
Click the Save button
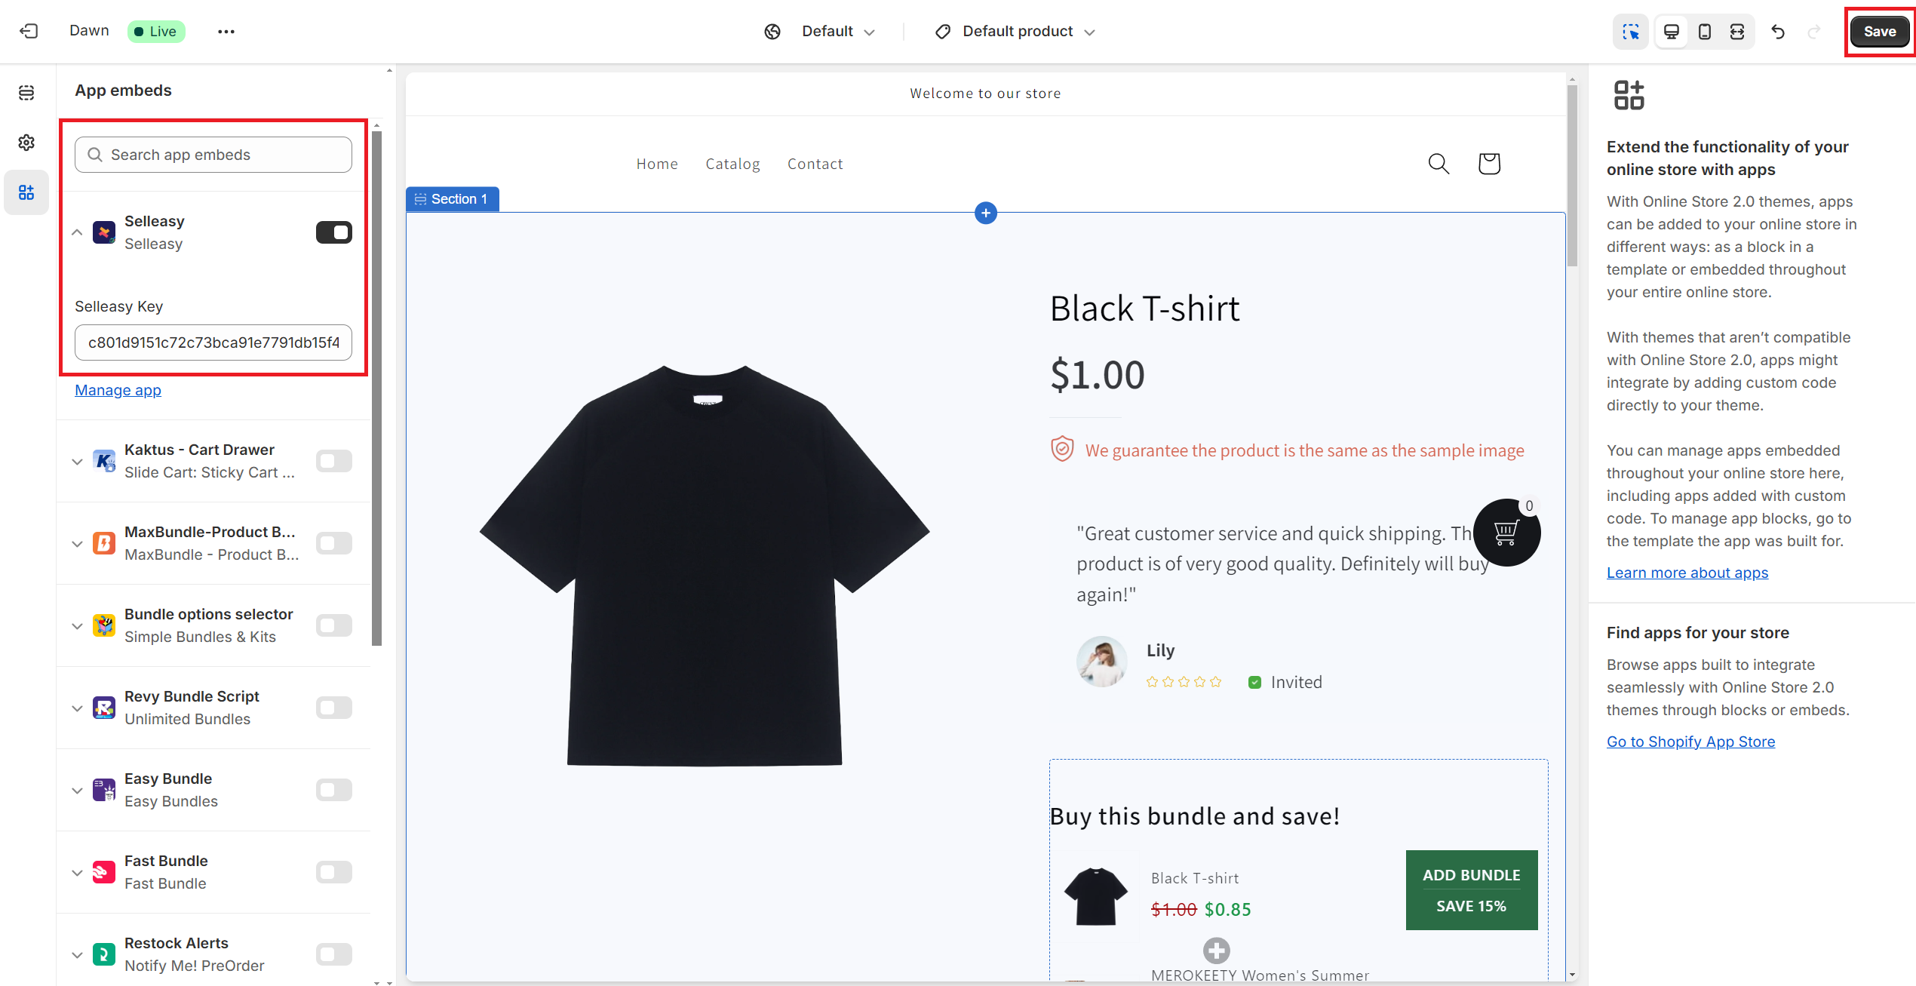tap(1879, 31)
